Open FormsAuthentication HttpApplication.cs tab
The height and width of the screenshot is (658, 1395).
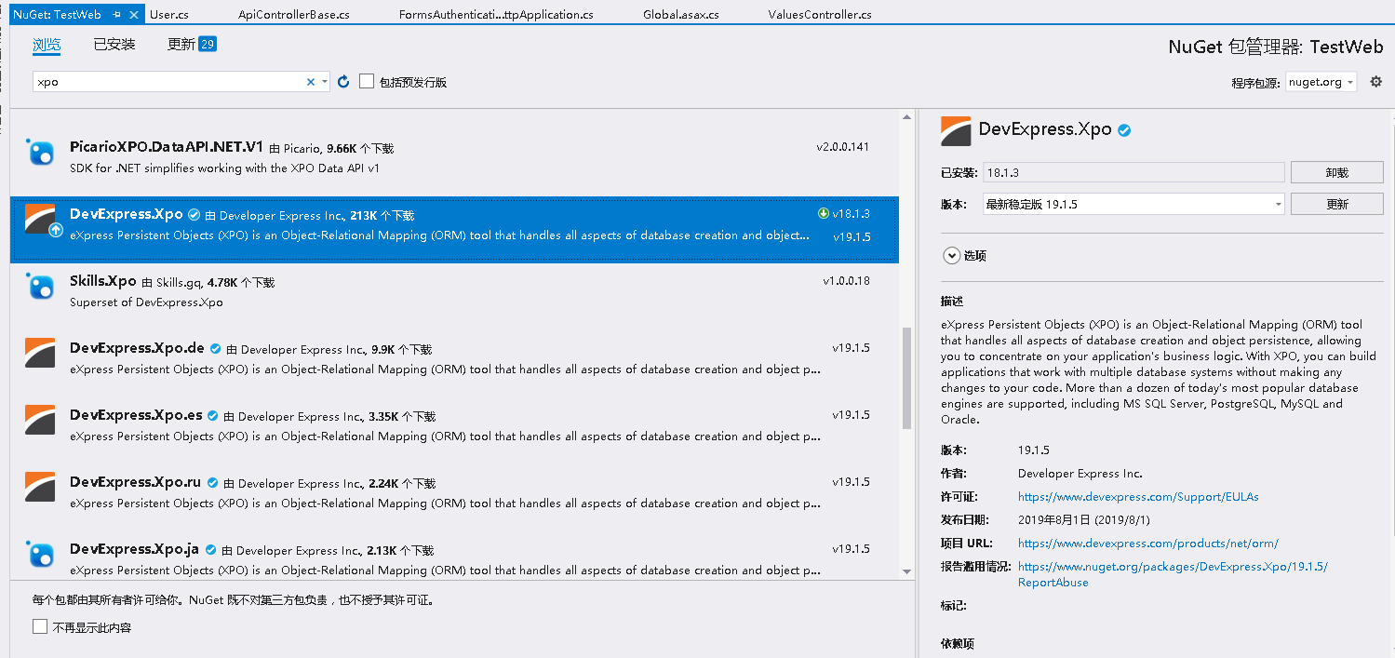pyautogui.click(x=496, y=15)
